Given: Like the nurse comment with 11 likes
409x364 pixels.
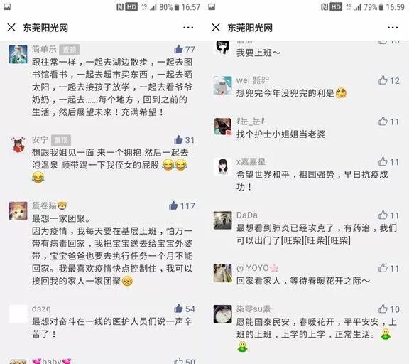Looking at the screenshot, I should [383, 122].
